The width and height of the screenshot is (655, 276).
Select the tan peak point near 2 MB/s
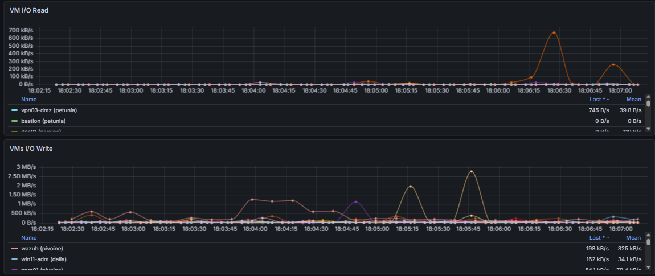410,186
